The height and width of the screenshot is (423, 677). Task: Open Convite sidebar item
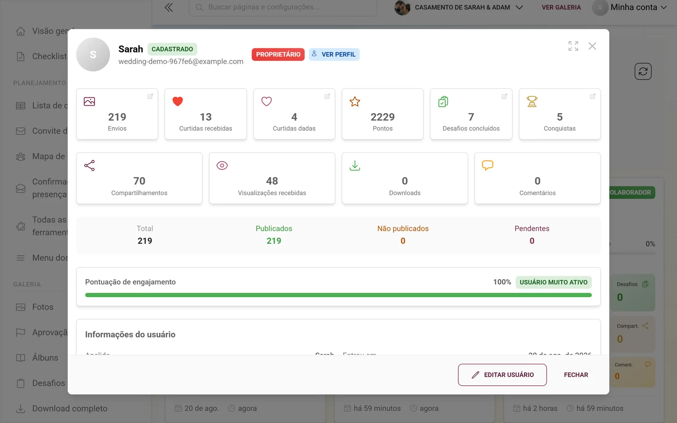tap(41, 131)
